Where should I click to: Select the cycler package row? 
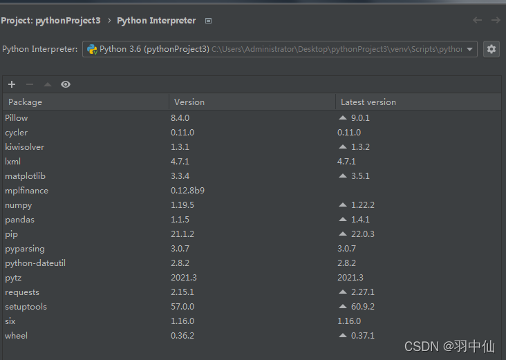pyautogui.click(x=252, y=133)
